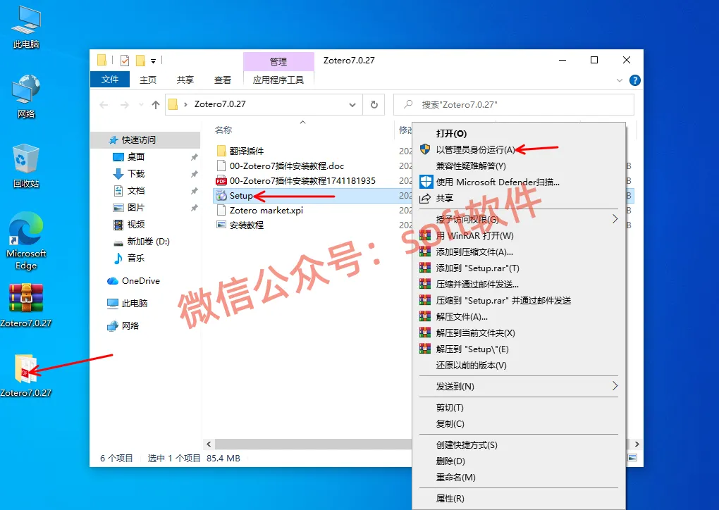Open 下载 in the navigation pane
The width and height of the screenshot is (719, 510).
tap(136, 174)
